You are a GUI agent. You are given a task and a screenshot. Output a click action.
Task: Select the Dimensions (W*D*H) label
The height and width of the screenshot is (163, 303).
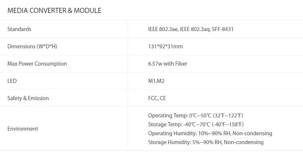click(32, 46)
